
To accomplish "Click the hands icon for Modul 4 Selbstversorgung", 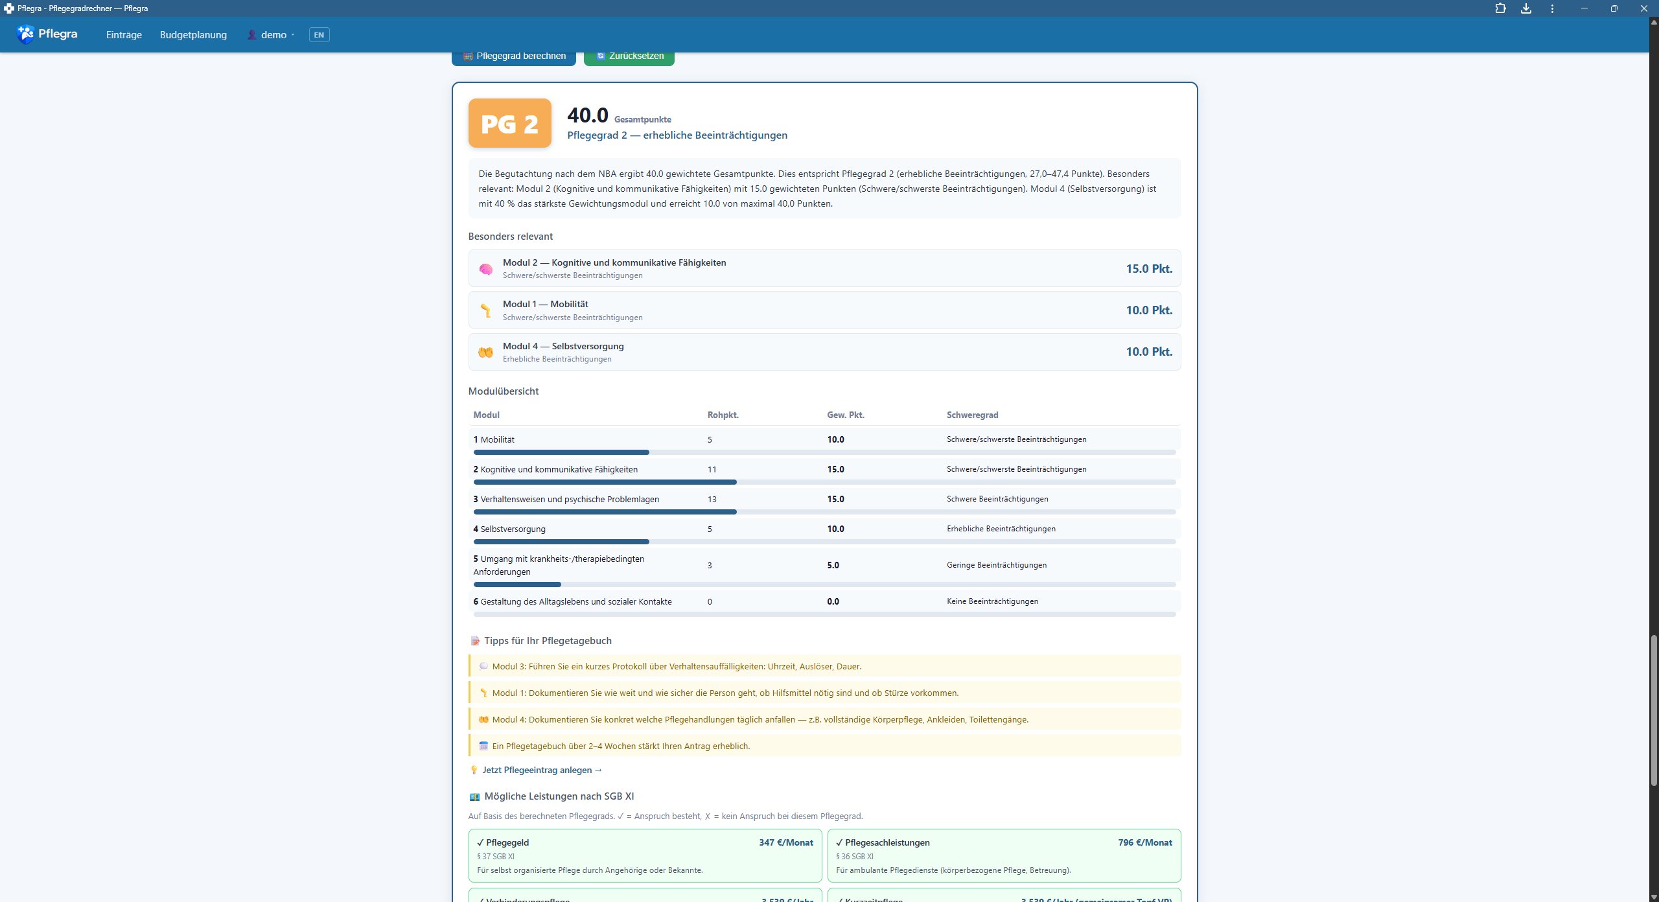I will coord(485,352).
